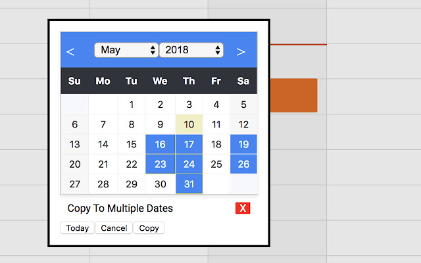The image size is (421, 263).
Task: Close the dialog with red X
Action: [243, 208]
